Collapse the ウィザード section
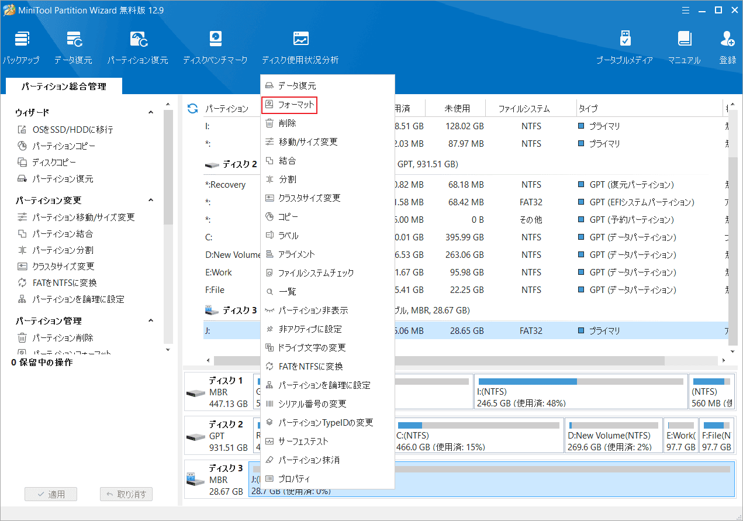Image resolution: width=743 pixels, height=521 pixels. [150, 112]
